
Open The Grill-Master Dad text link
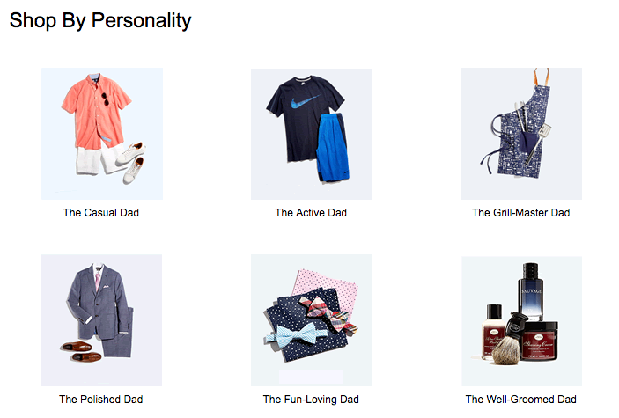pos(520,213)
